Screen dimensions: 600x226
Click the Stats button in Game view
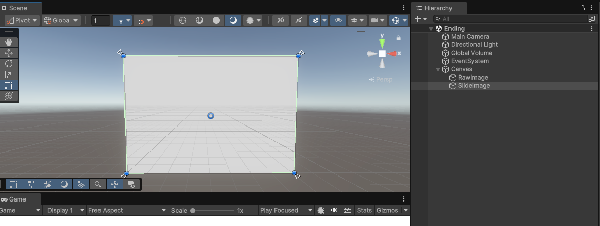(364, 210)
